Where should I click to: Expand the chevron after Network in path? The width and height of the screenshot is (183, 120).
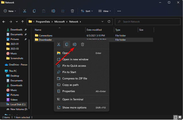click(80, 22)
